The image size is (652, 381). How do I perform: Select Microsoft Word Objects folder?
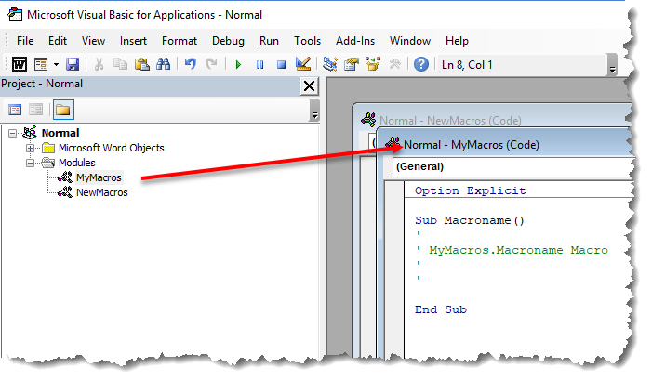click(111, 148)
